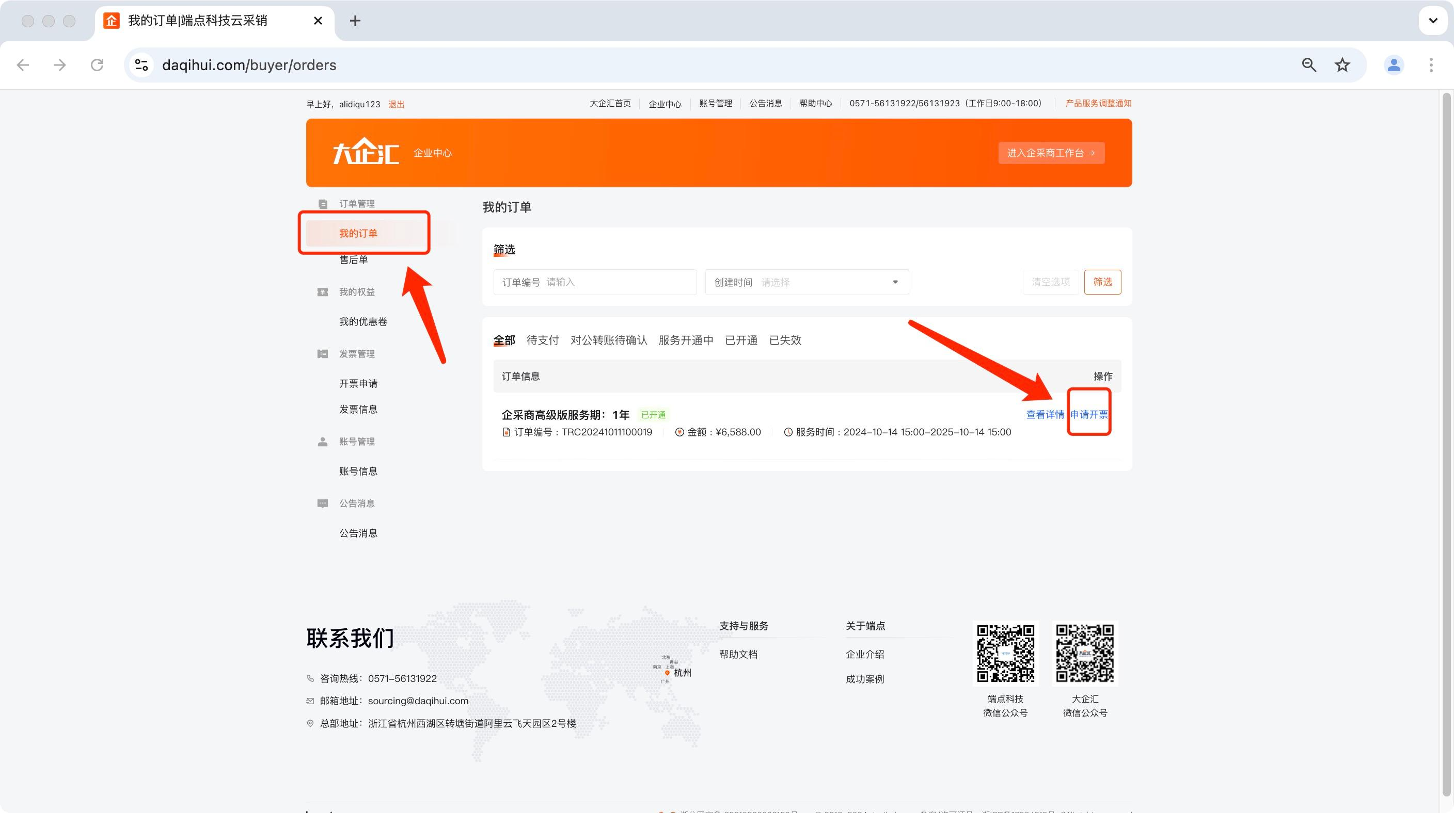The width and height of the screenshot is (1454, 813).
Task: Switch to the 待支付 tab
Action: tap(543, 340)
